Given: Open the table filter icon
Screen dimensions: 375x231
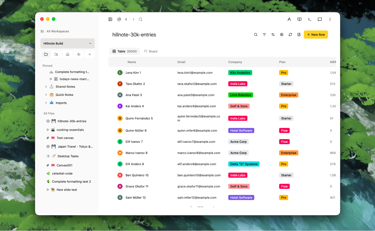Looking at the screenshot, I should click(264, 35).
